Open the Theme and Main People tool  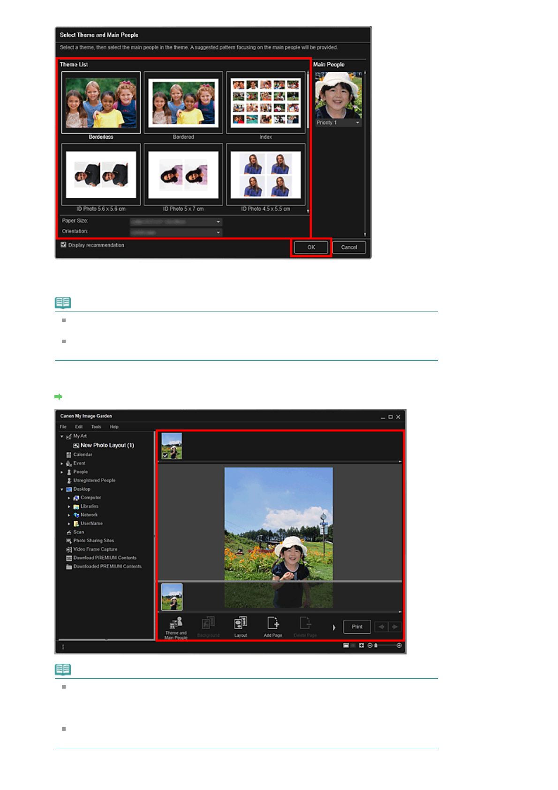click(x=176, y=627)
